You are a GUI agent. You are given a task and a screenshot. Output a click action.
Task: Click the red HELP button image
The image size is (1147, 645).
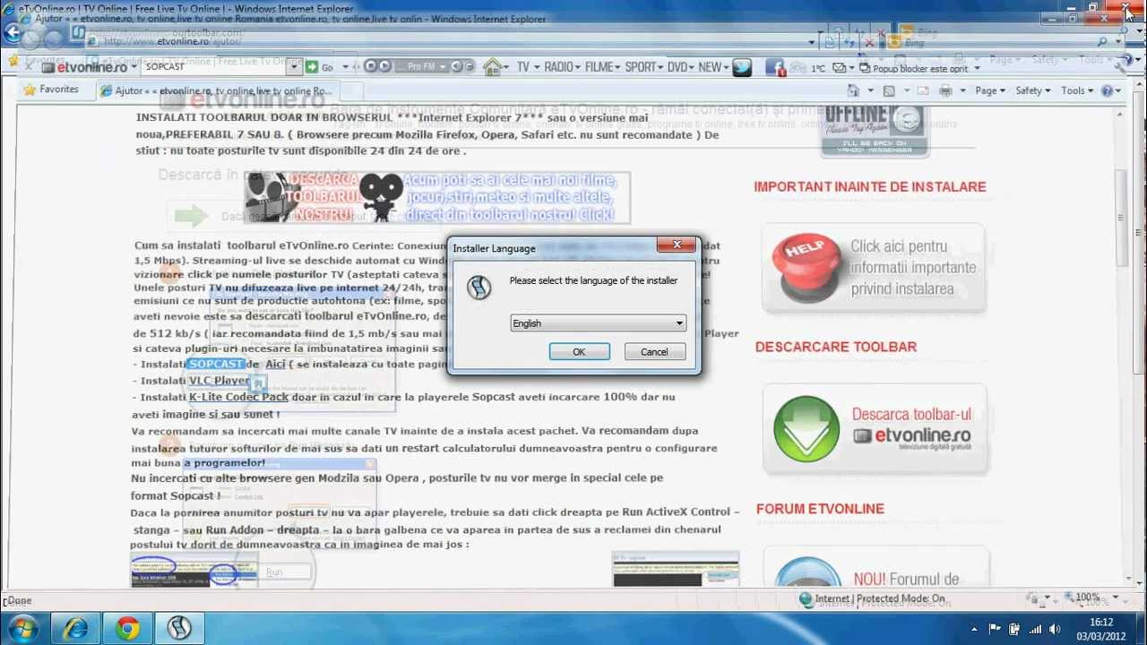click(806, 267)
